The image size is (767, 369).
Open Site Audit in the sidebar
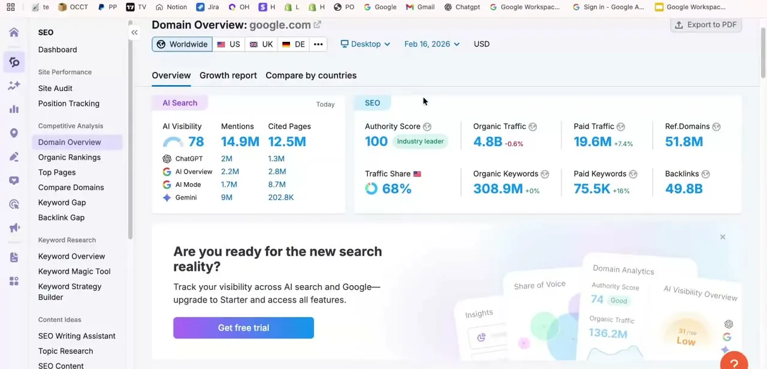click(55, 88)
